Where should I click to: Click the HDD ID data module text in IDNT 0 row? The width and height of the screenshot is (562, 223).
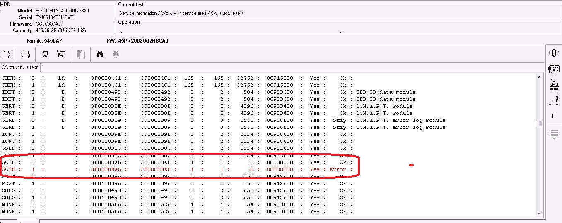386,92
